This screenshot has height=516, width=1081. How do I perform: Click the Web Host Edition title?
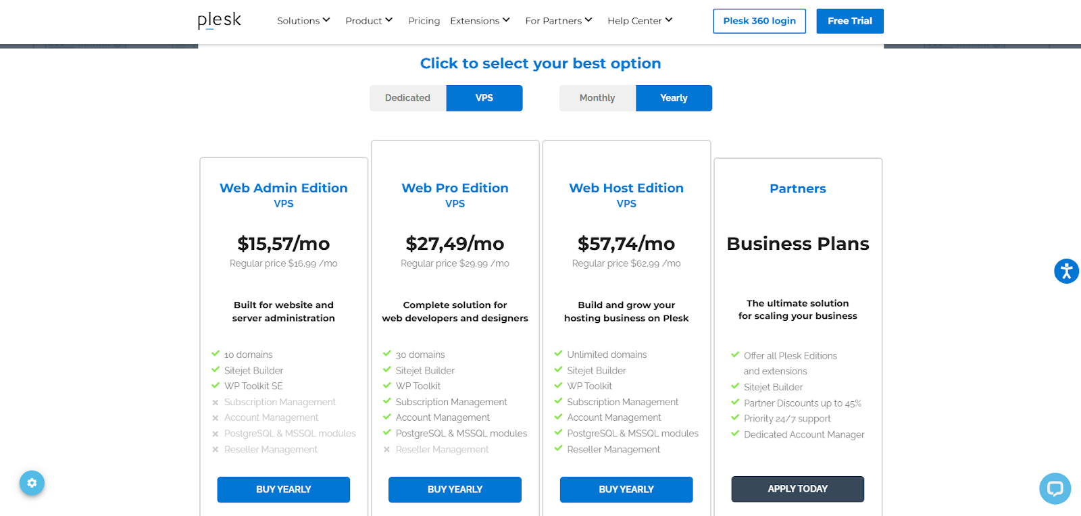tap(626, 188)
